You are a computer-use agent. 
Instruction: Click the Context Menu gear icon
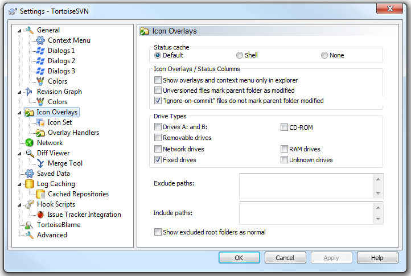pyautogui.click(x=40, y=40)
